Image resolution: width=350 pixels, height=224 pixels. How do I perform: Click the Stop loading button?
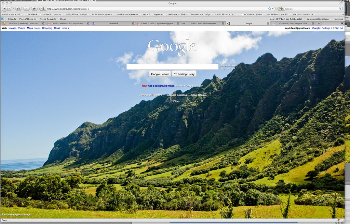coord(27,9)
